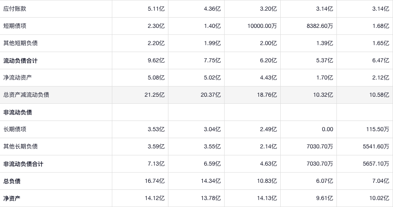The height and width of the screenshot is (207, 393).
Task: Click the 应付账款 row label
Action: (x=15, y=9)
